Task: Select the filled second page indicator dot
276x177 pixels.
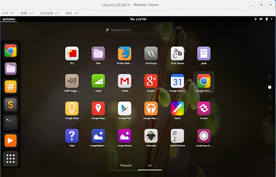Action: tap(270, 87)
